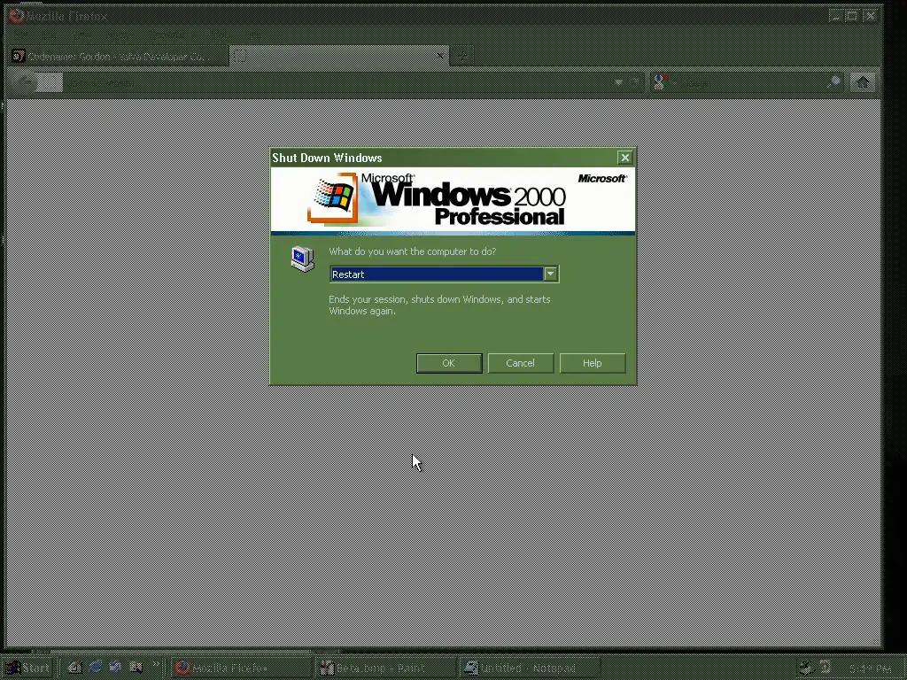This screenshot has width=907, height=680.
Task: Expand the address bar history dropdown
Action: (619, 82)
